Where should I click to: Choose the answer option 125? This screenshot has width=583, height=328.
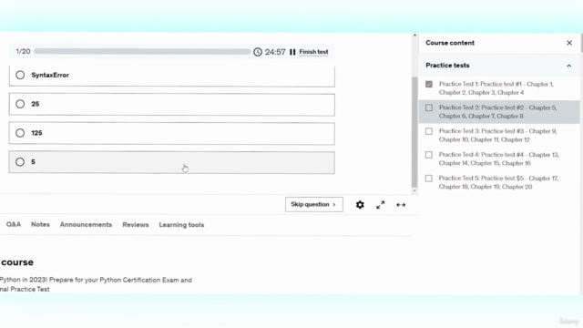pyautogui.click(x=172, y=134)
